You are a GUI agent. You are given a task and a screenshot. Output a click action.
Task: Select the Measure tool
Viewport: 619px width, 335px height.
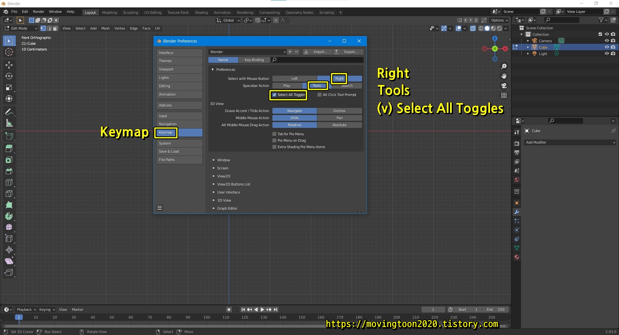(9, 123)
